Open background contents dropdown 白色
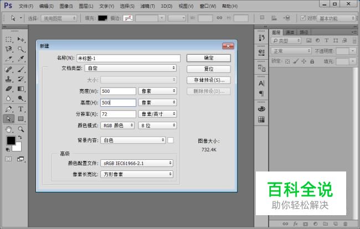360x229 pixels. tap(133, 140)
